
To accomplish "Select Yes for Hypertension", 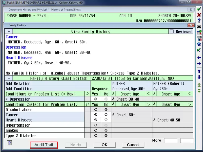I will coord(96,125).
